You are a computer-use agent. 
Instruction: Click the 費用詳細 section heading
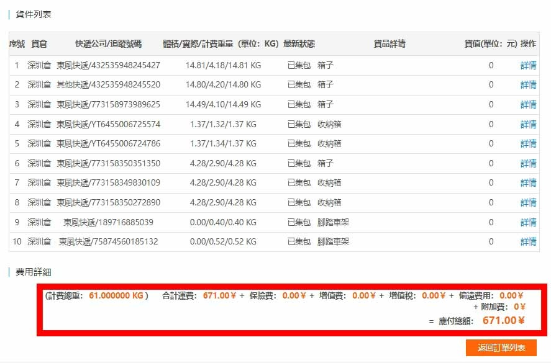34,272
